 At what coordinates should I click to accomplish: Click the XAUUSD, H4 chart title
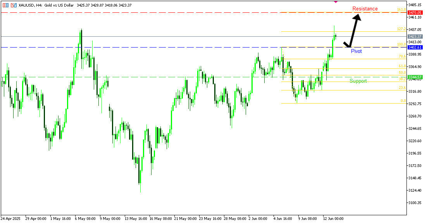31,5
